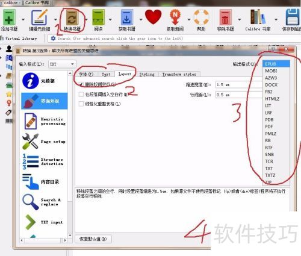This screenshot has height=256, width=301.
Task: Expand the Edit metadata dropdown arrow
Action: point(55,19)
